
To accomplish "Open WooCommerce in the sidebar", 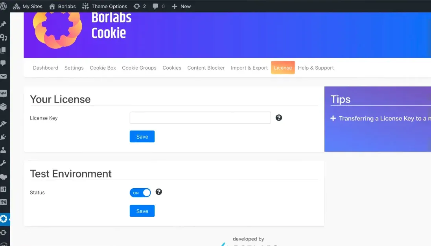I will (4, 94).
